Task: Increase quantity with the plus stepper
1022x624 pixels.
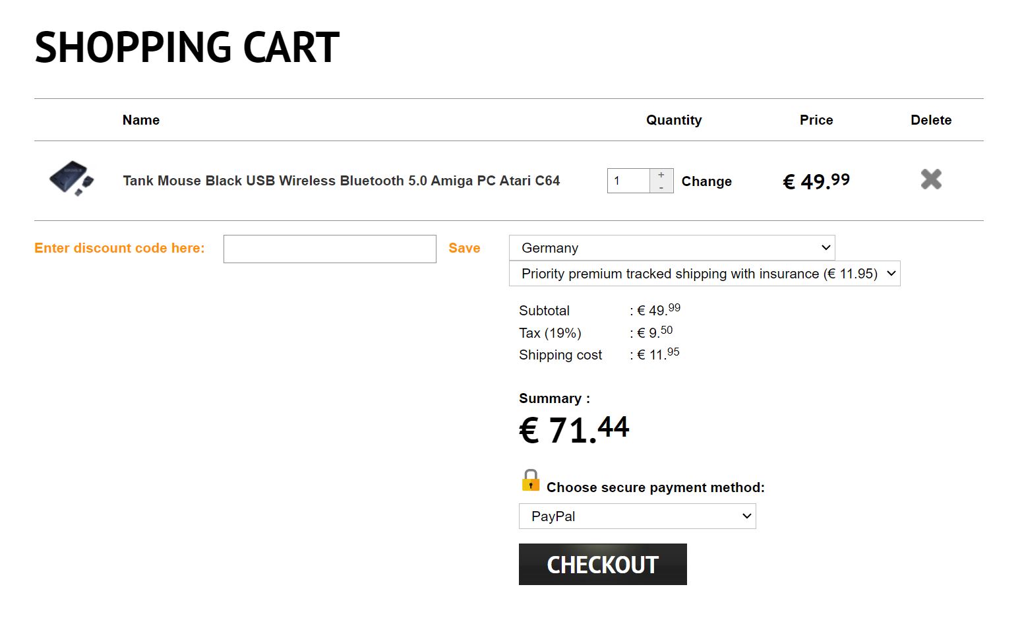Action: 661,175
